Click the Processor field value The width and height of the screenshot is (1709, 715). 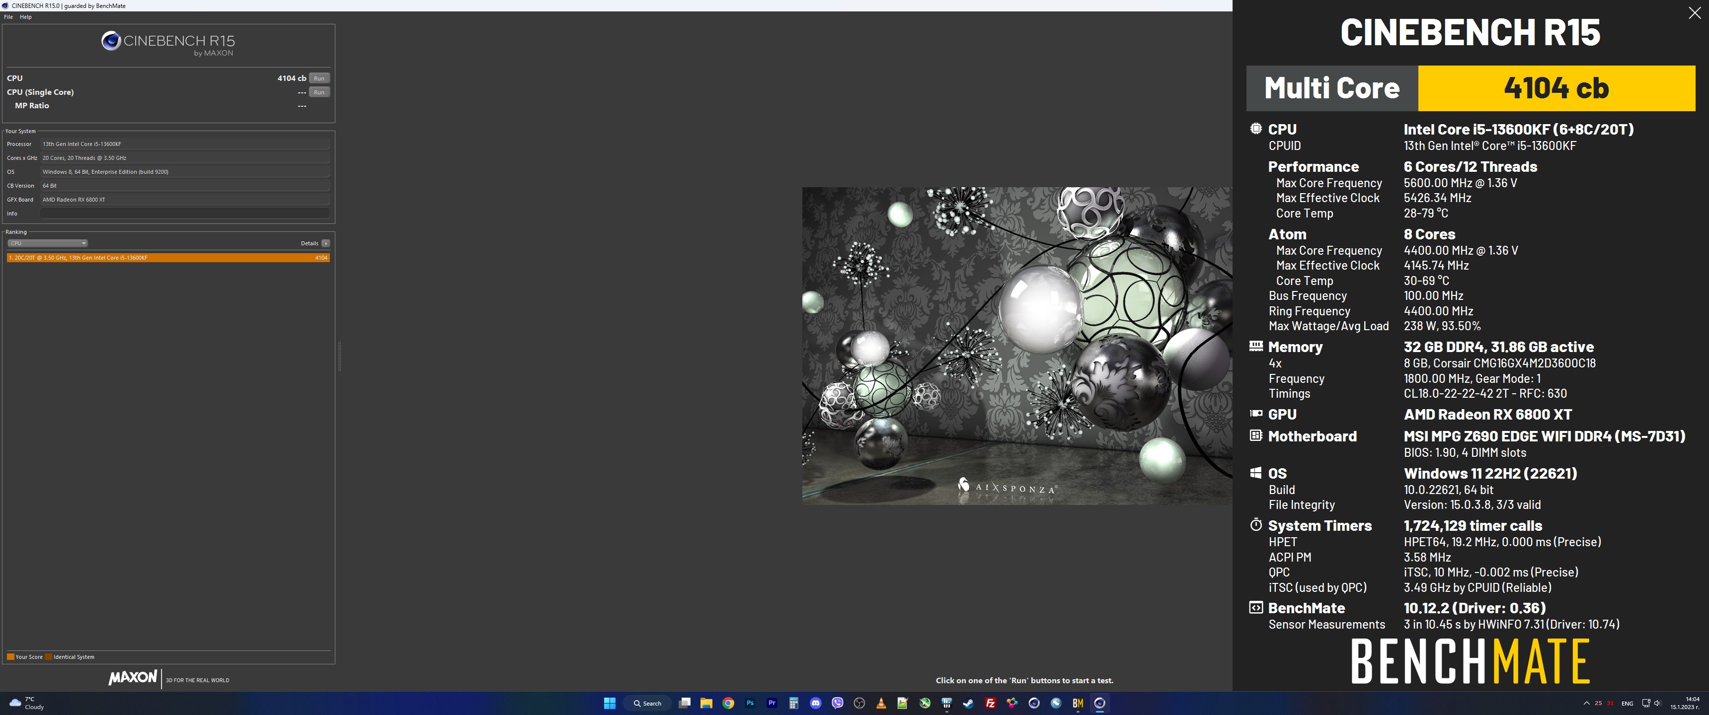pos(185,144)
